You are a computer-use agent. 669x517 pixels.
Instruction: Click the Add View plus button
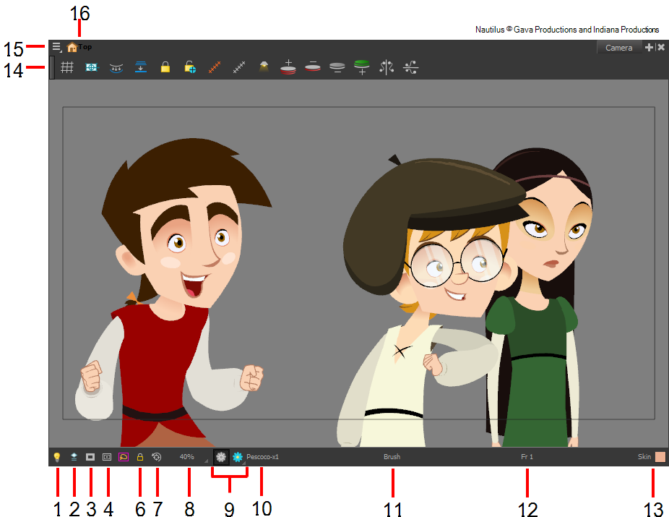pyautogui.click(x=649, y=46)
